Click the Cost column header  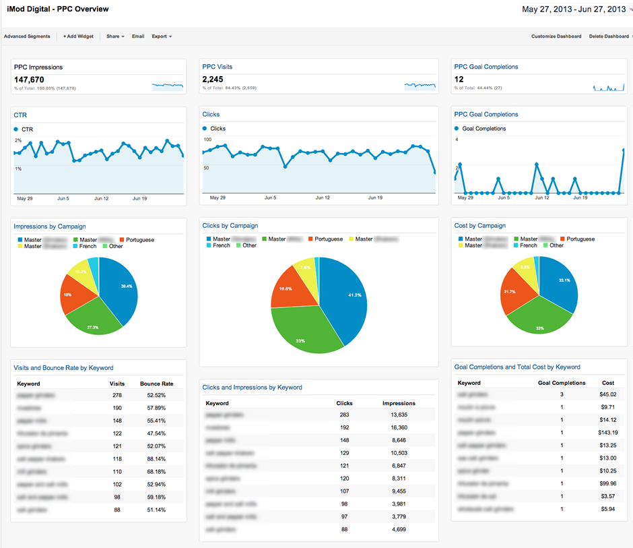pos(608,383)
